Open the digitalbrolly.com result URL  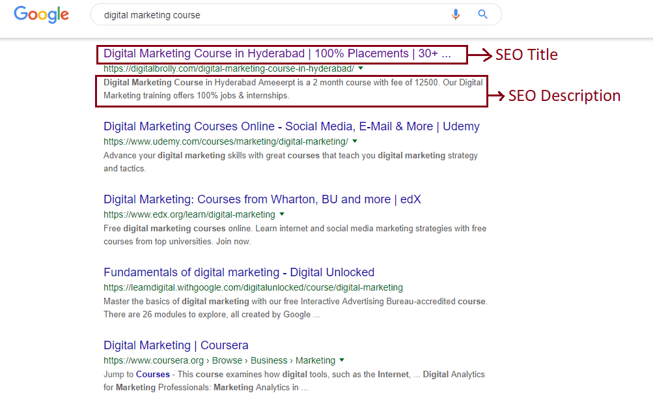click(229, 68)
